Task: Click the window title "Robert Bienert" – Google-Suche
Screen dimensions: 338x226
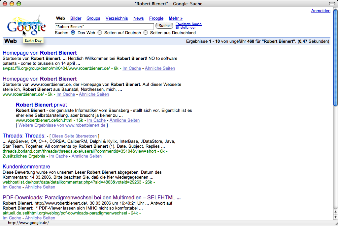Action: [x=169, y=4]
